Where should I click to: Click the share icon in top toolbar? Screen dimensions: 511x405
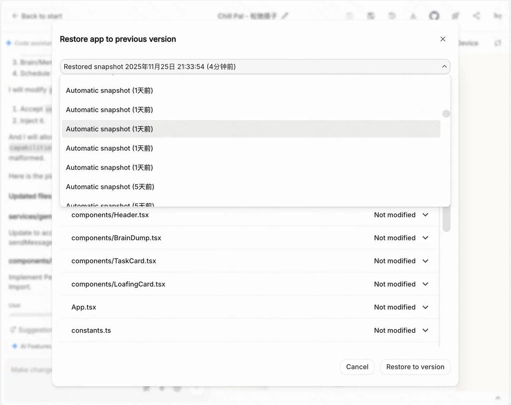(476, 16)
